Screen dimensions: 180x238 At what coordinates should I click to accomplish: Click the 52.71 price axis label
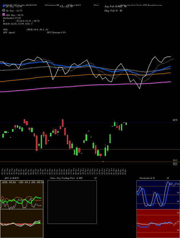pyautogui.click(x=175, y=120)
